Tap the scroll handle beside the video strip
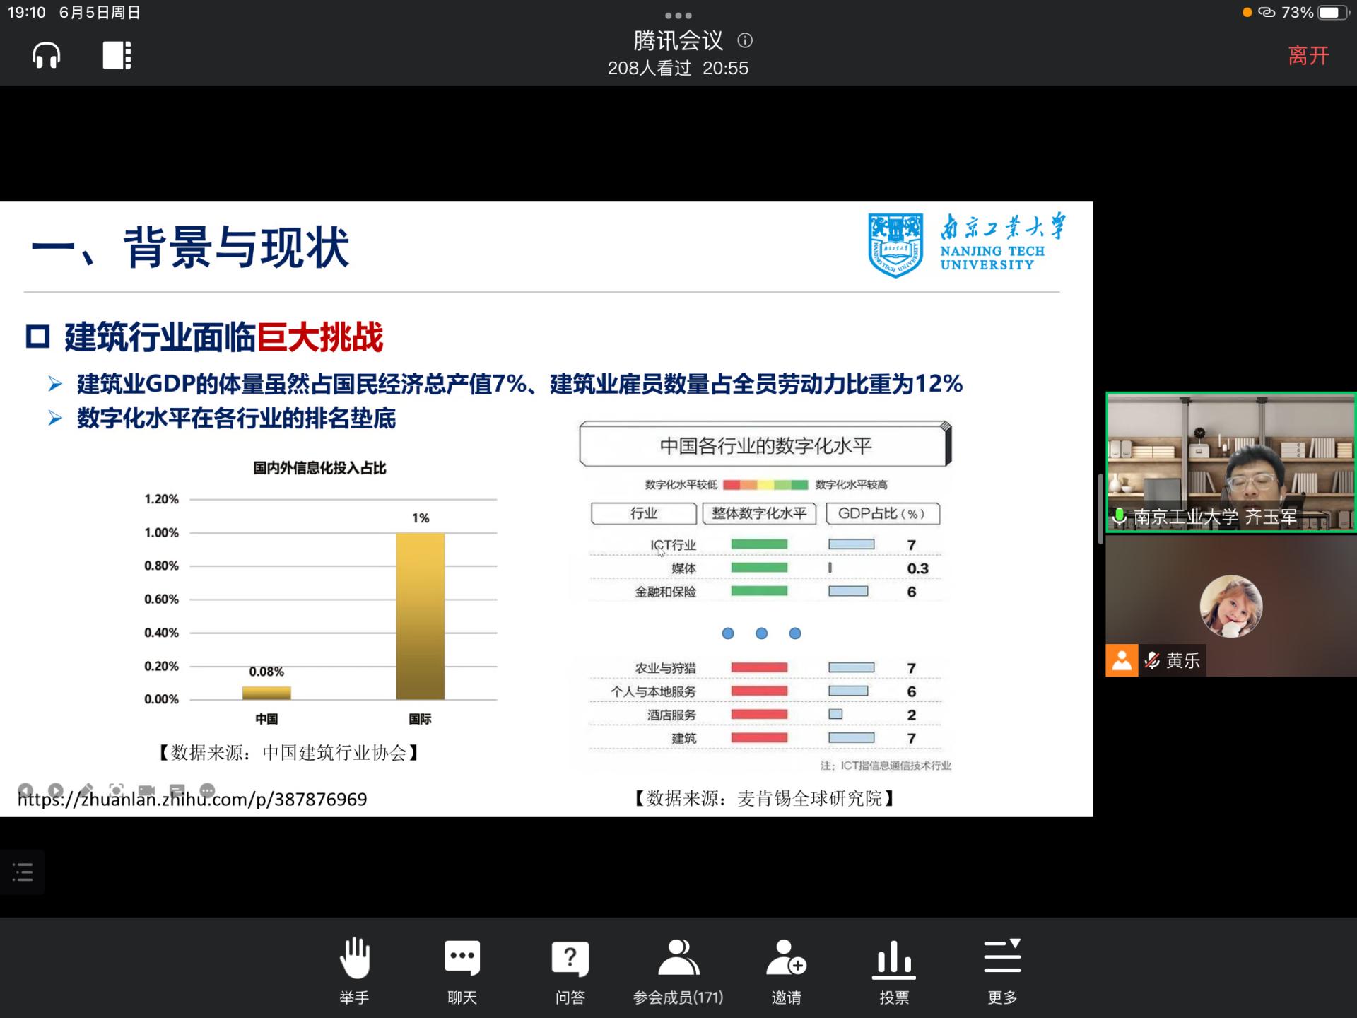Screen dimensions: 1357x1018 (x=1100, y=509)
